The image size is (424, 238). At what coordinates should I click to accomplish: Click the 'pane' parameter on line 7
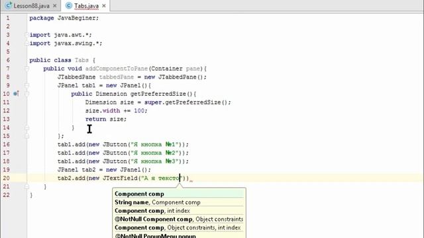pyautogui.click(x=193, y=69)
